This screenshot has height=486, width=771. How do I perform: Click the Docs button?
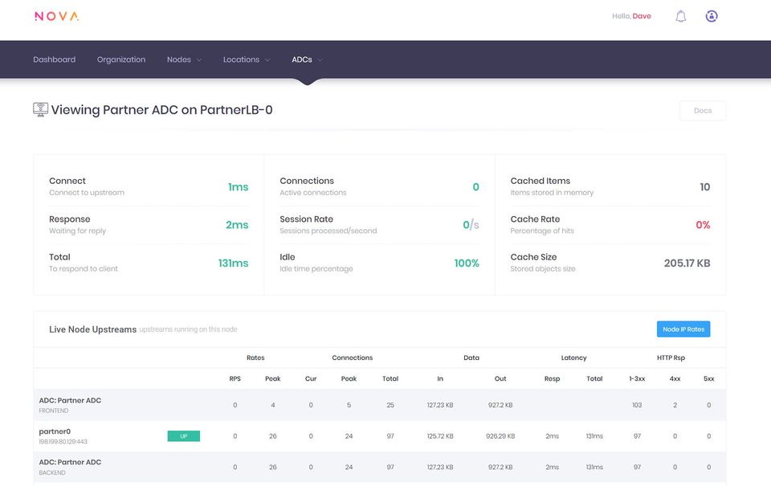[702, 110]
